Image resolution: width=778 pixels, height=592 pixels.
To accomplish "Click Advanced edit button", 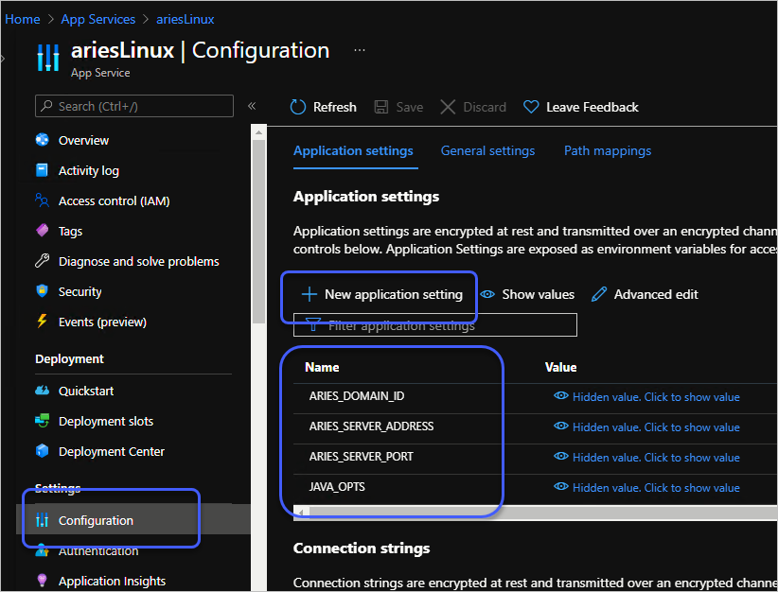I will [645, 294].
